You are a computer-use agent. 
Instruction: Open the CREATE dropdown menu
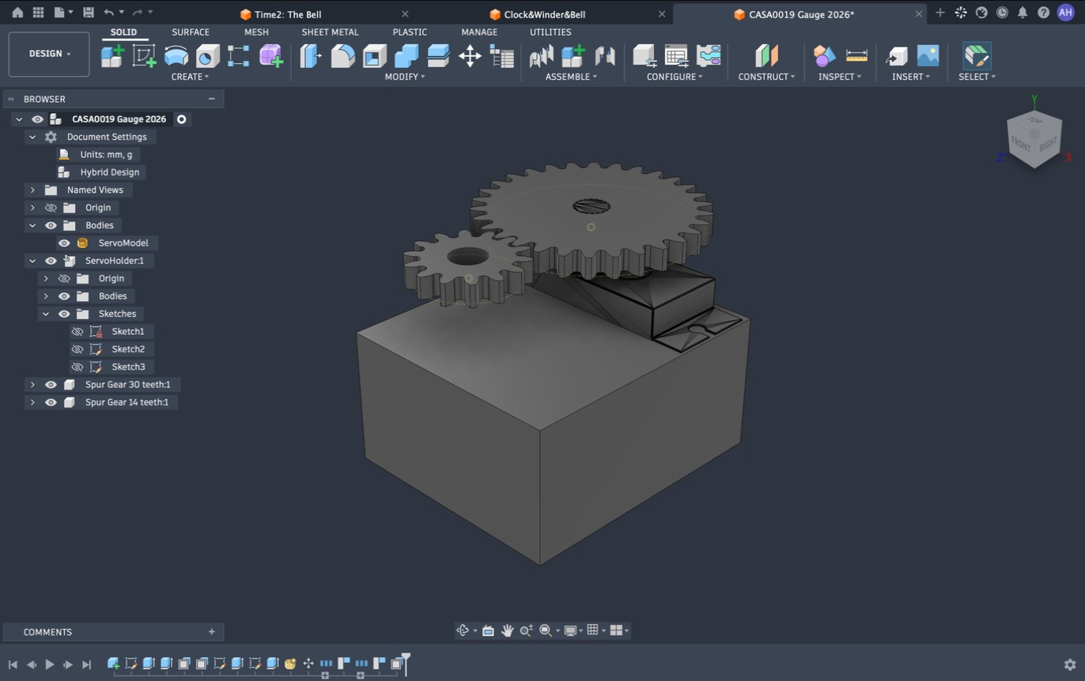(x=190, y=77)
